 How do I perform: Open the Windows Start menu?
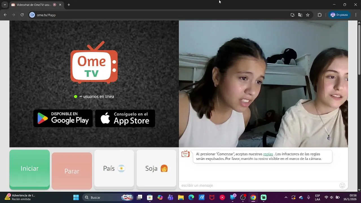coord(76,197)
